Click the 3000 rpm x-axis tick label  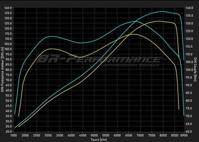[x=48, y=136]
